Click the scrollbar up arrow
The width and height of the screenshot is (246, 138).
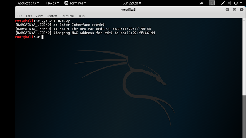(x=244, y=20)
